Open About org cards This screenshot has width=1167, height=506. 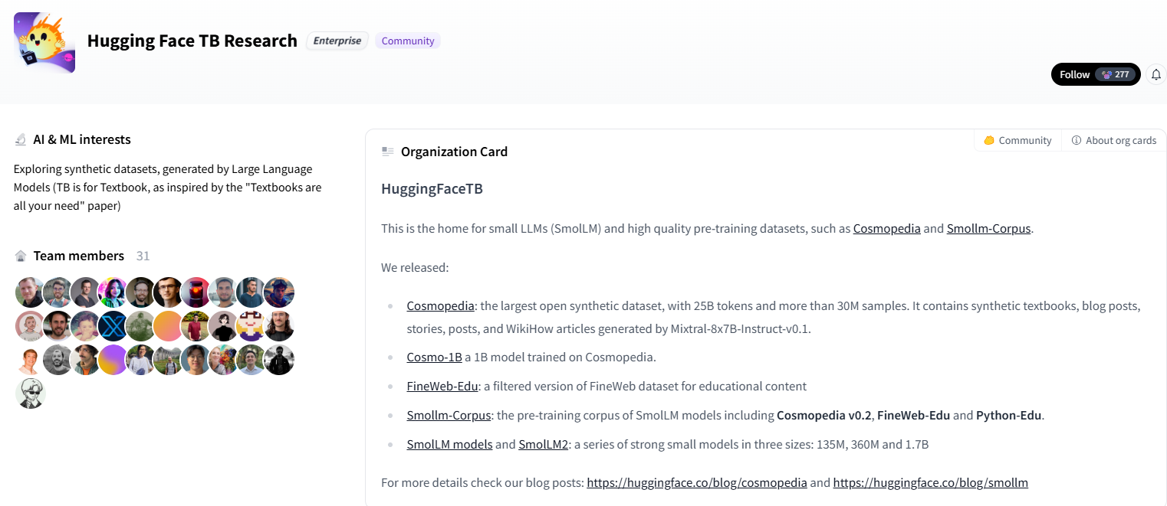1114,140
